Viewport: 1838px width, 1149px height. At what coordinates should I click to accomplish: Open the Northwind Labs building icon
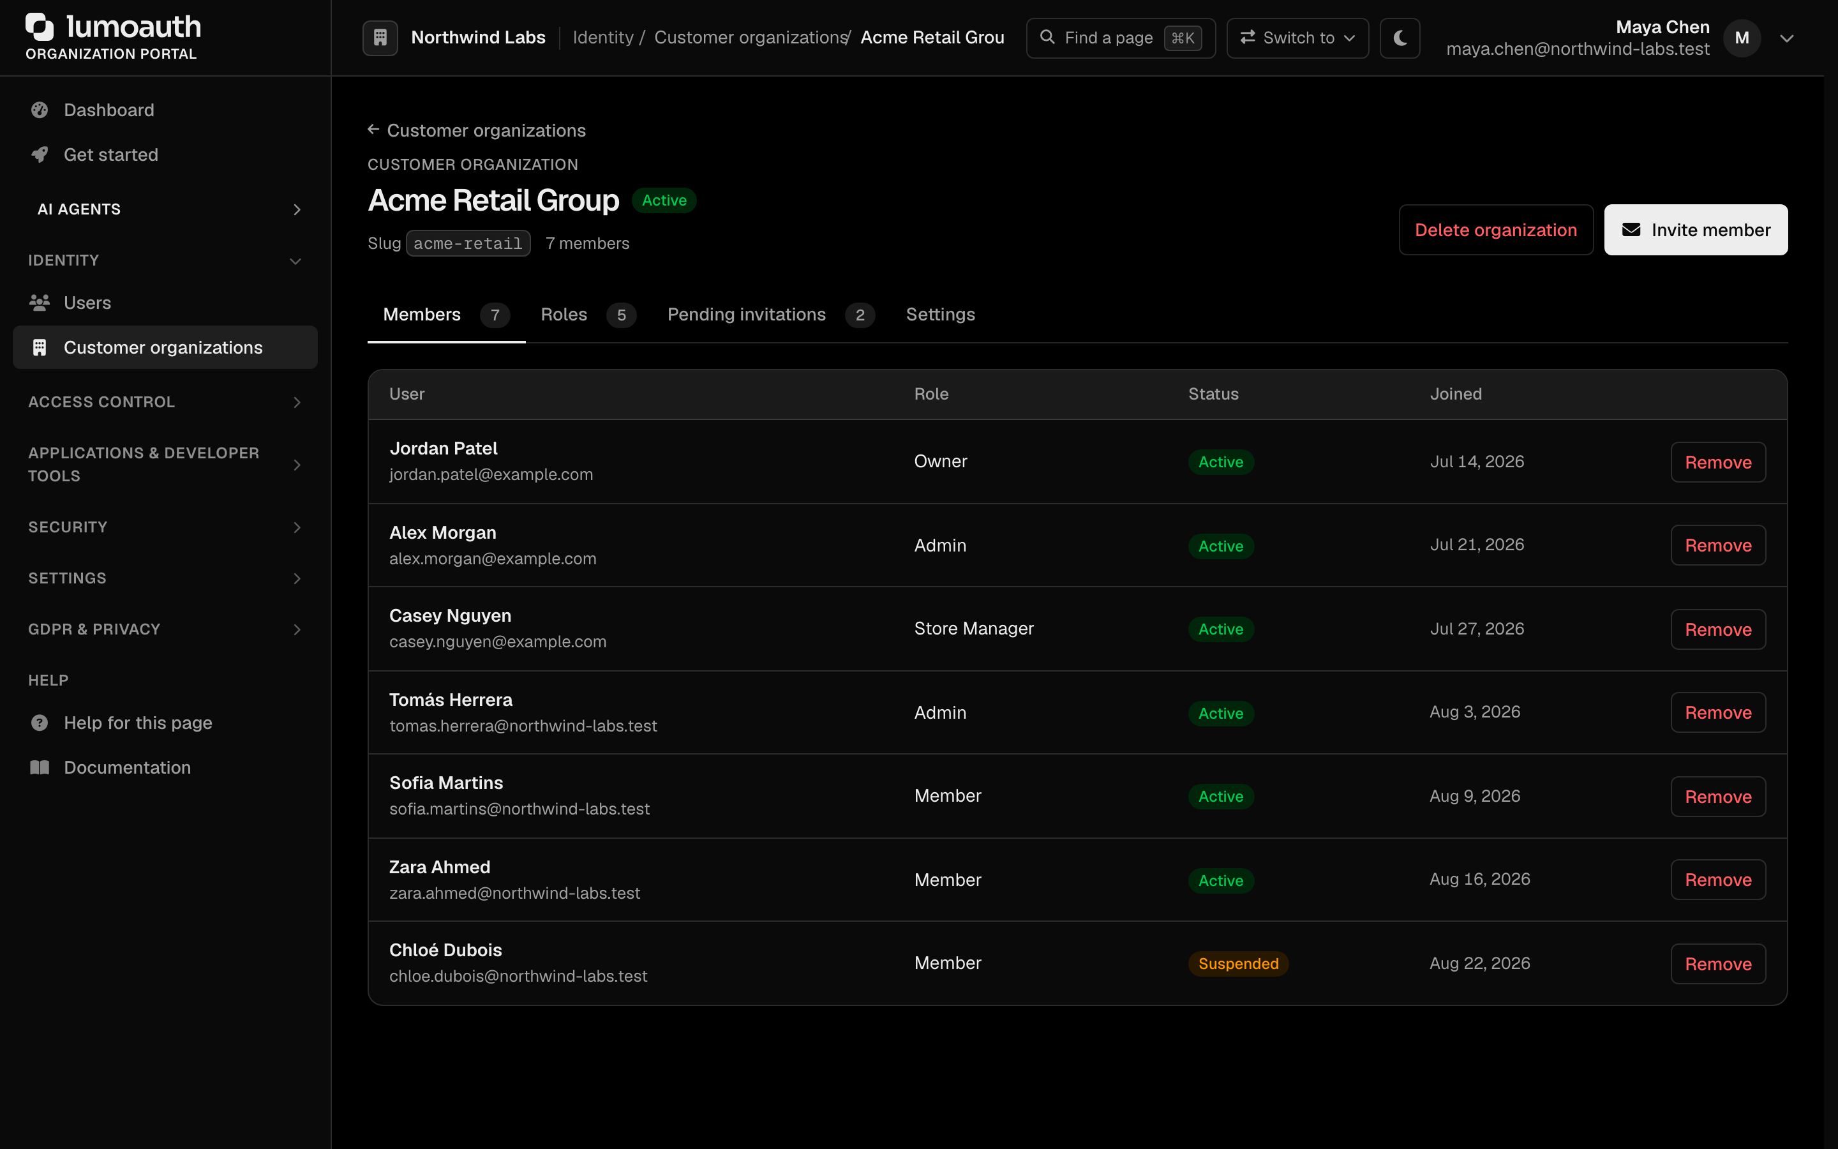pyautogui.click(x=380, y=37)
